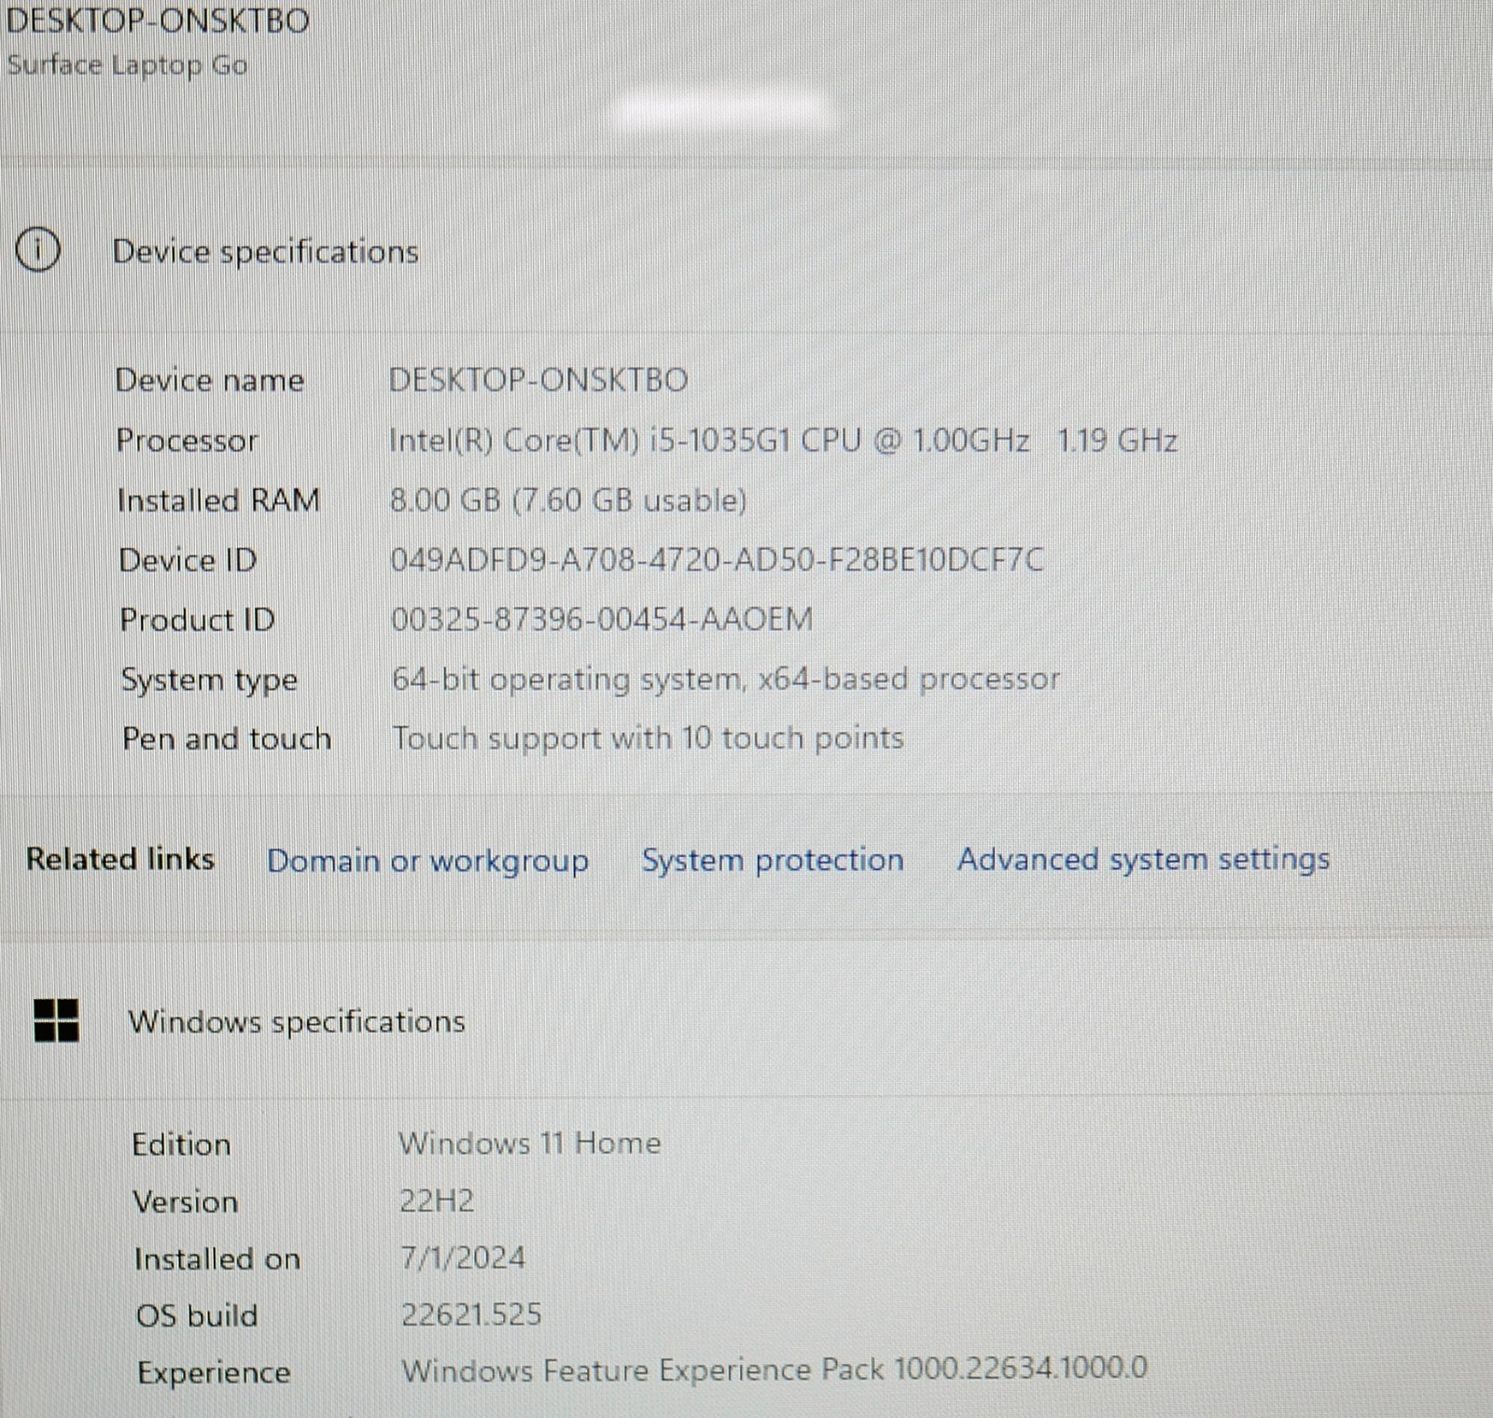The height and width of the screenshot is (1418, 1493).
Task: Click the Device name label
Action: tap(209, 381)
